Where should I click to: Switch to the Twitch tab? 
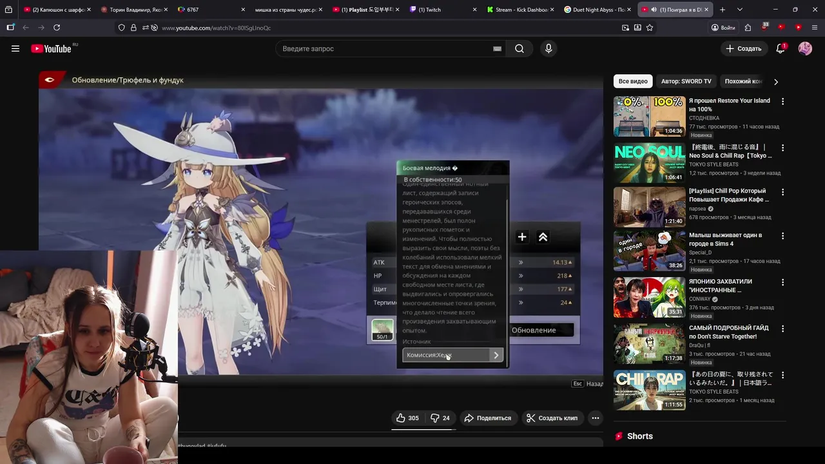(443, 10)
